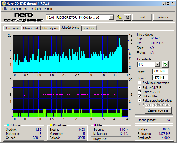Select the Jakość dysku tab
177x143 pixels.
tap(70, 28)
